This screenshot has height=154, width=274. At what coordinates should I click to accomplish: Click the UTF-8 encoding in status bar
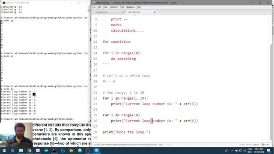[248, 145]
